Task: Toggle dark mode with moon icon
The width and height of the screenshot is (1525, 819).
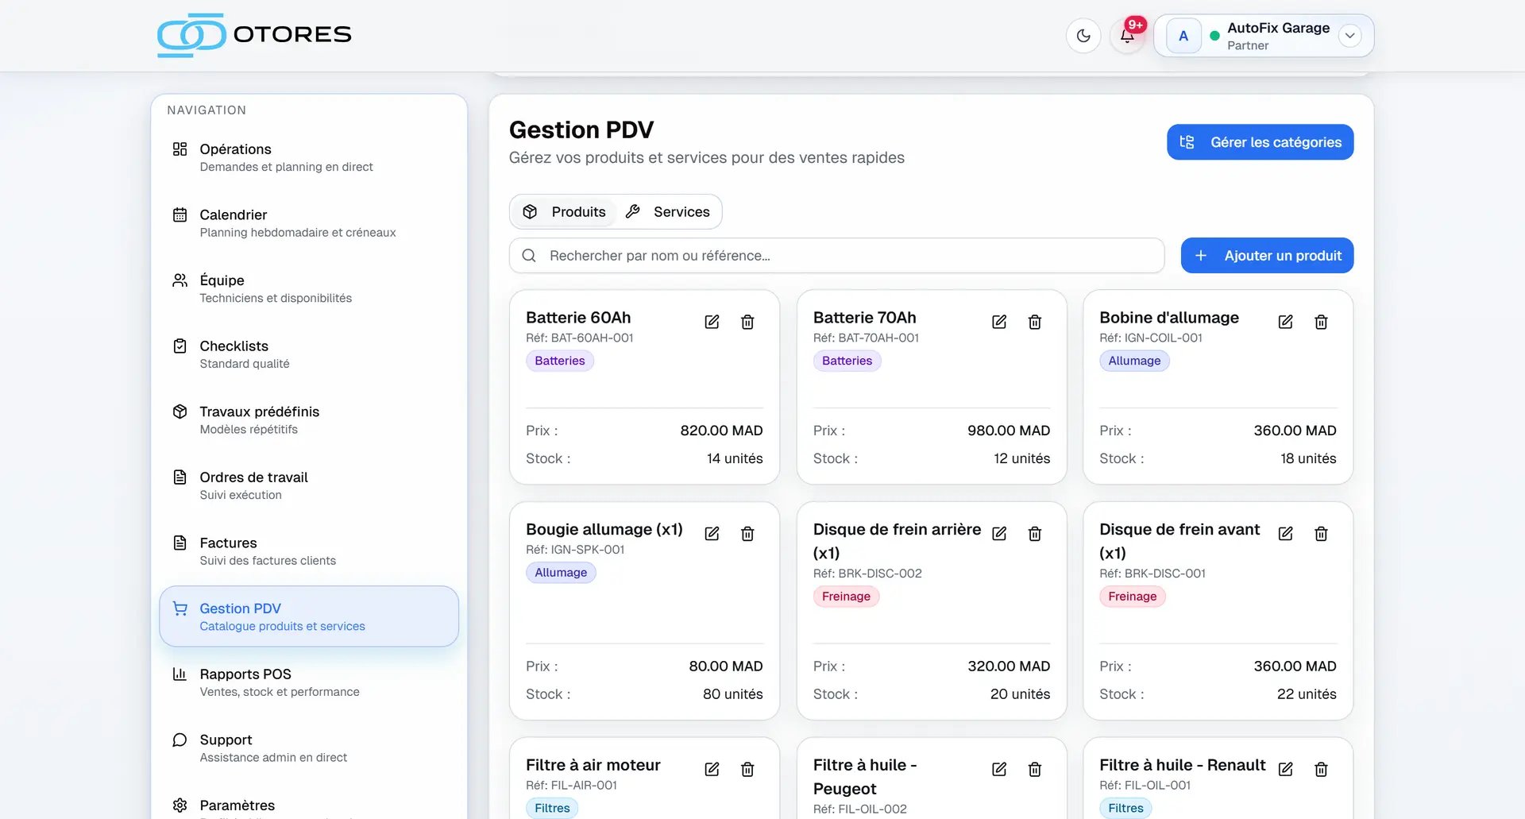Action: (x=1083, y=36)
